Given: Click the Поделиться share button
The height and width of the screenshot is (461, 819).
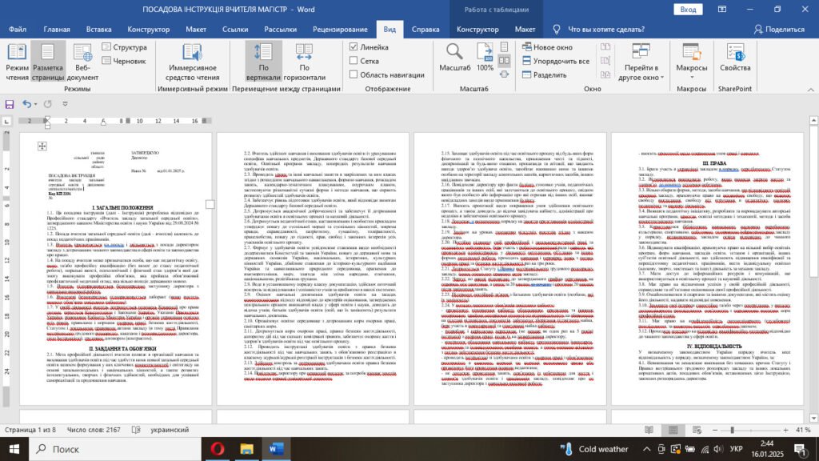Looking at the screenshot, I should click(779, 30).
